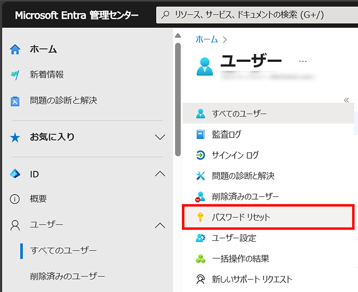Click the サインイン ログ arrow icon

pos(200,155)
